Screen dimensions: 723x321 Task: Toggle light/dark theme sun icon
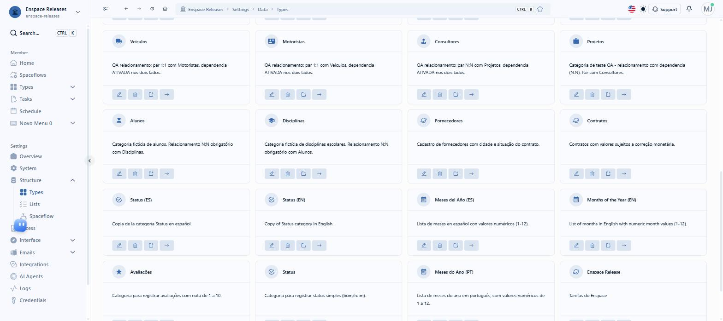pos(643,9)
